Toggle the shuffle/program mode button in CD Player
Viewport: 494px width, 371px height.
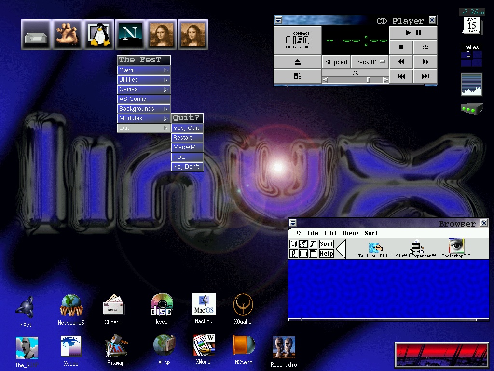[x=297, y=76]
